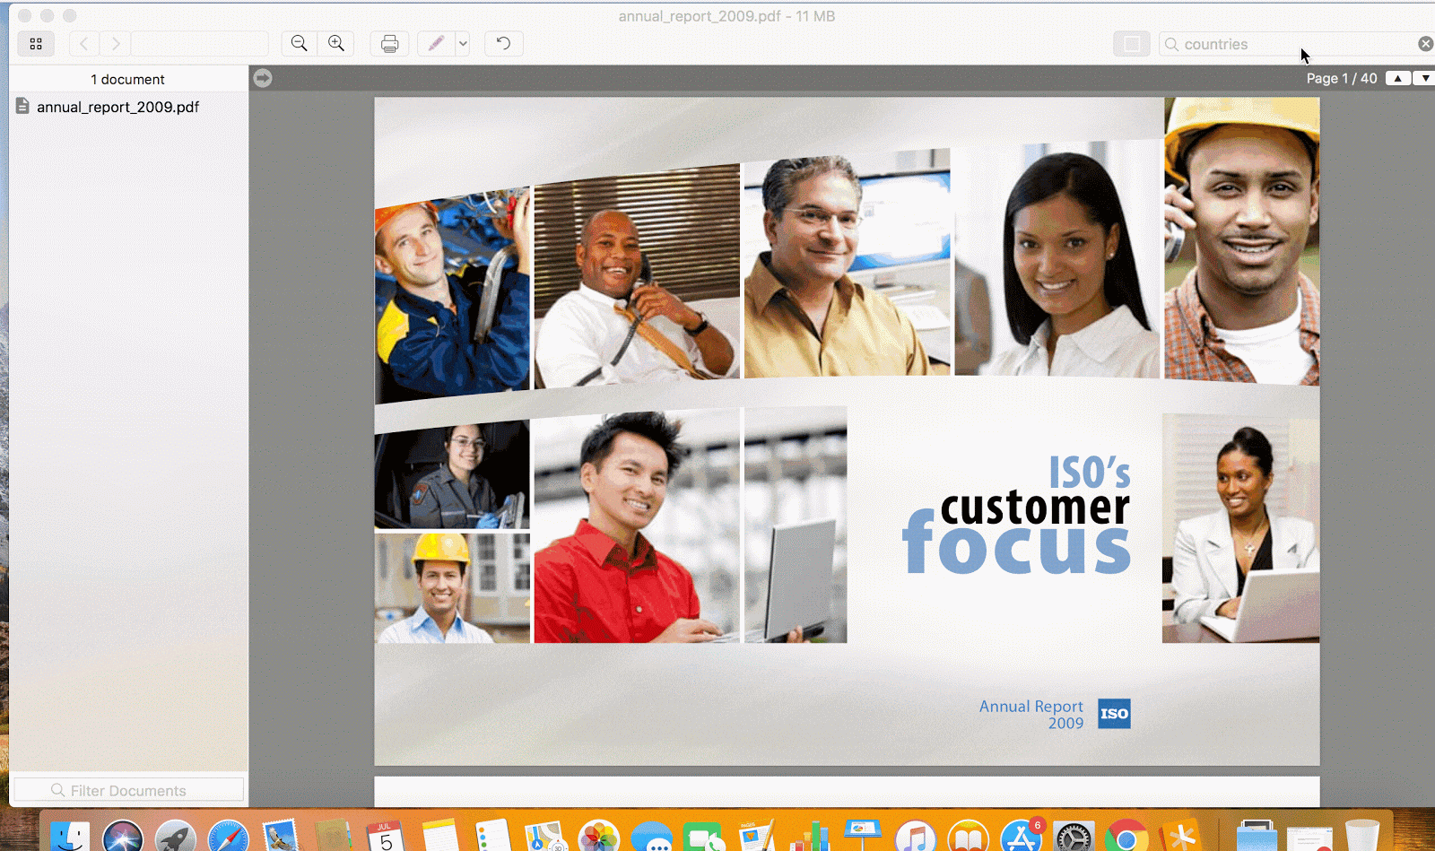Open iBooks from the Dock
This screenshot has height=851, width=1435.
pos(969,837)
